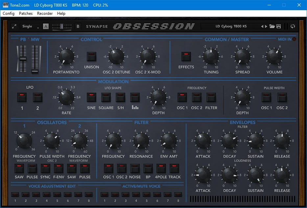Click the pulse width modulation DEPTH knob

point(242,97)
